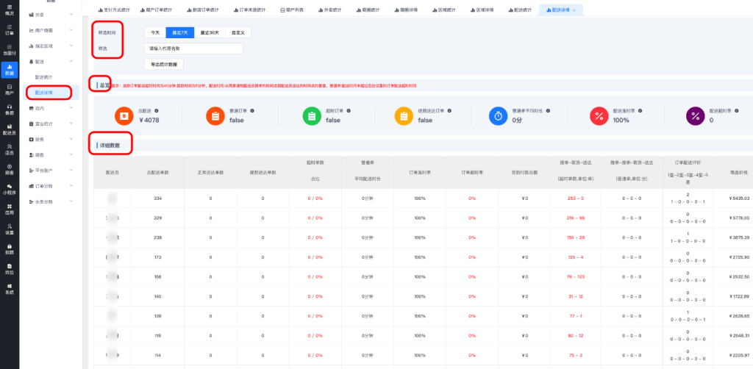753x369 pixels.
Task: Expand the 财务 menu group
Action: pyautogui.click(x=50, y=139)
